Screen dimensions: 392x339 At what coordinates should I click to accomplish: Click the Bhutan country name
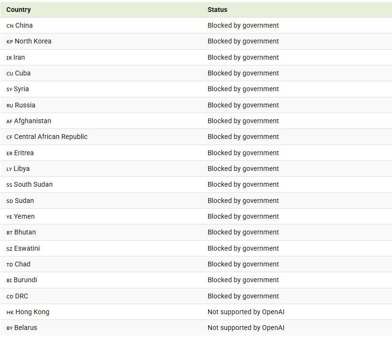(x=25, y=232)
